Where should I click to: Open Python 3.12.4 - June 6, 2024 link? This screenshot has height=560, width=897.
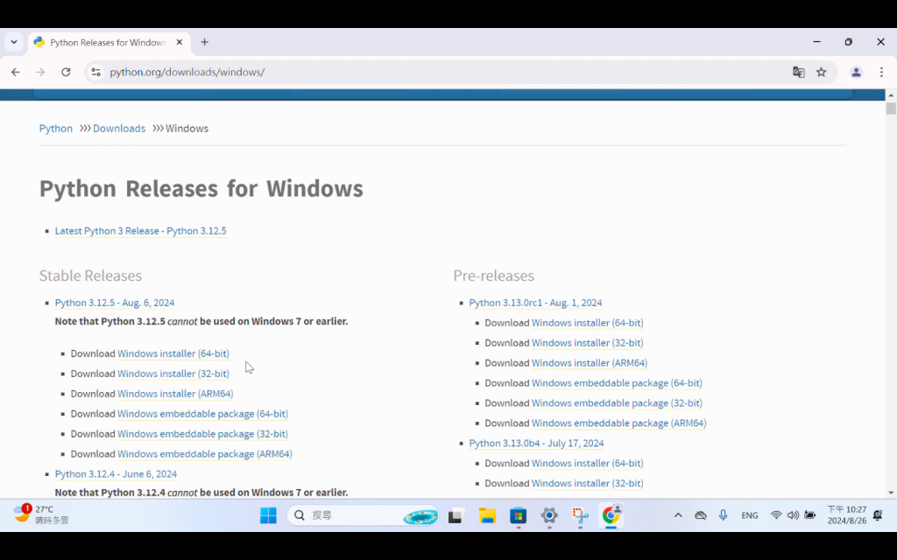pyautogui.click(x=116, y=473)
